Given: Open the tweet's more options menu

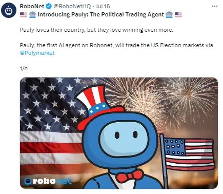Looking at the screenshot, I should coord(214,6).
